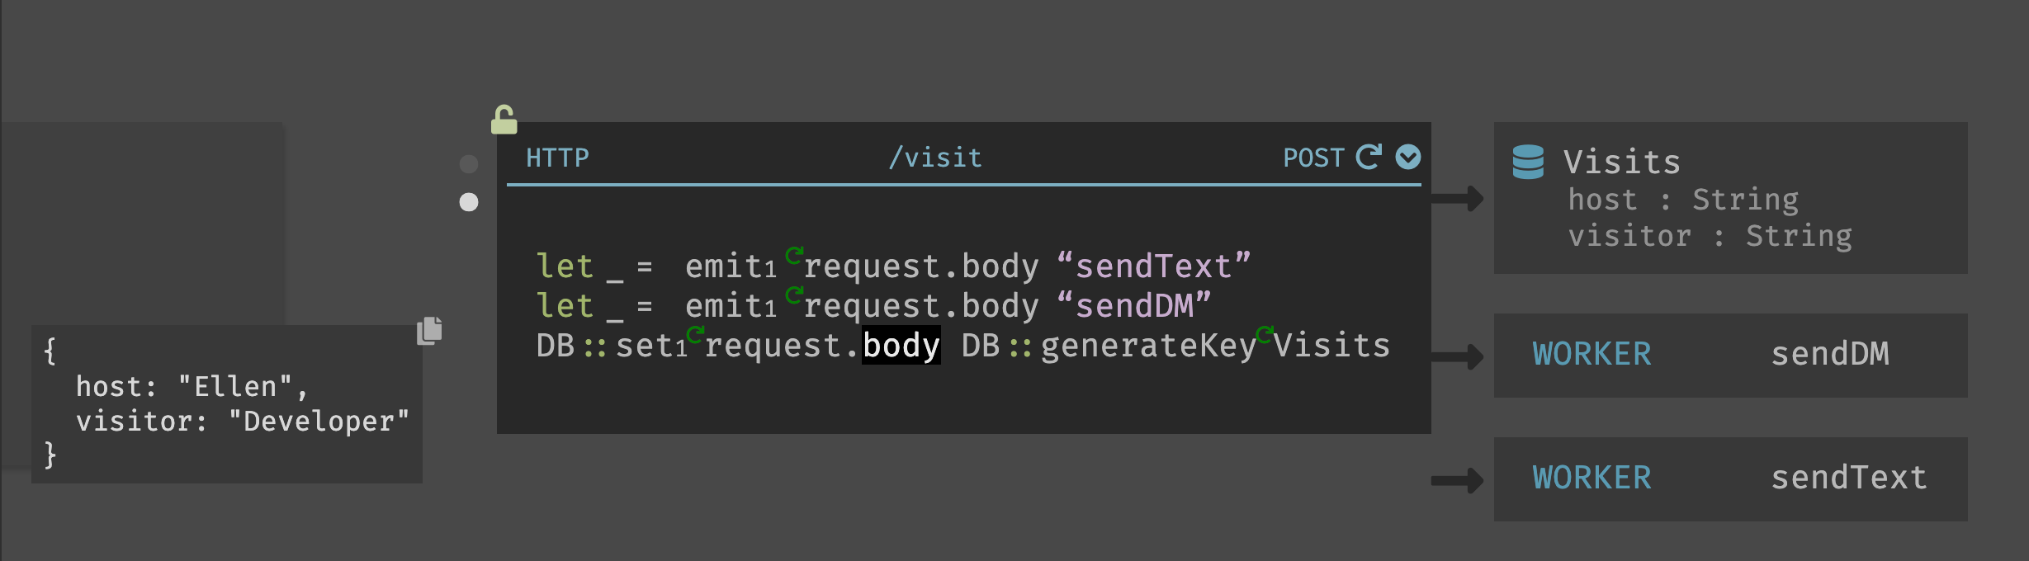Click the arrow pointing to Visits datastore
Image resolution: width=2029 pixels, height=561 pixels.
pos(1457,198)
